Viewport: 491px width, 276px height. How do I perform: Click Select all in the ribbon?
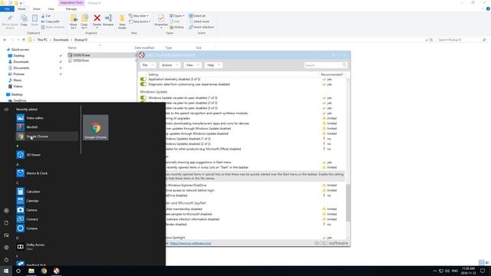197,15
